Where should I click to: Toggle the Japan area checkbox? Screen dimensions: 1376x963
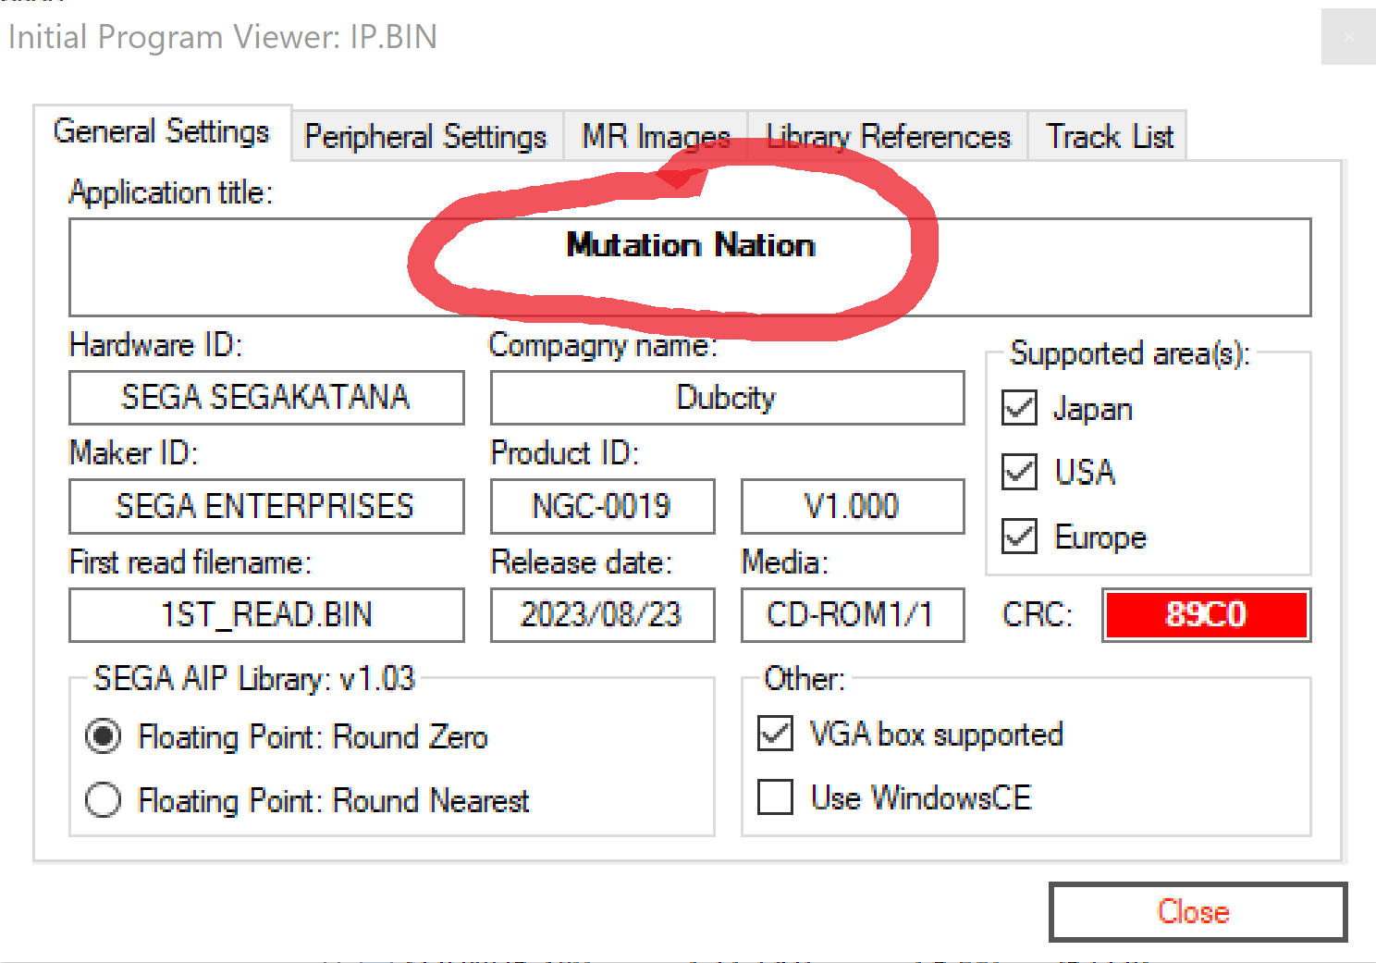click(1019, 408)
